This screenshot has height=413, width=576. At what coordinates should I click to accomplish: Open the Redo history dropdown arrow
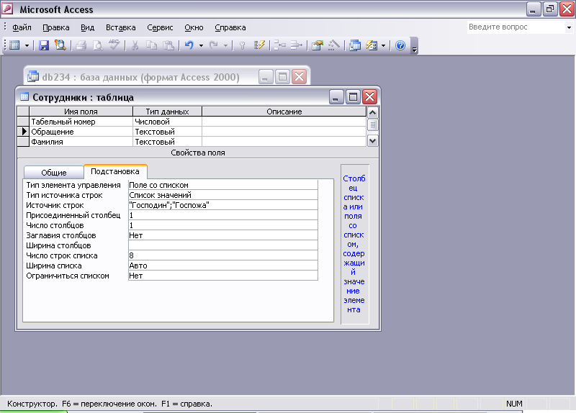pyautogui.click(x=225, y=46)
